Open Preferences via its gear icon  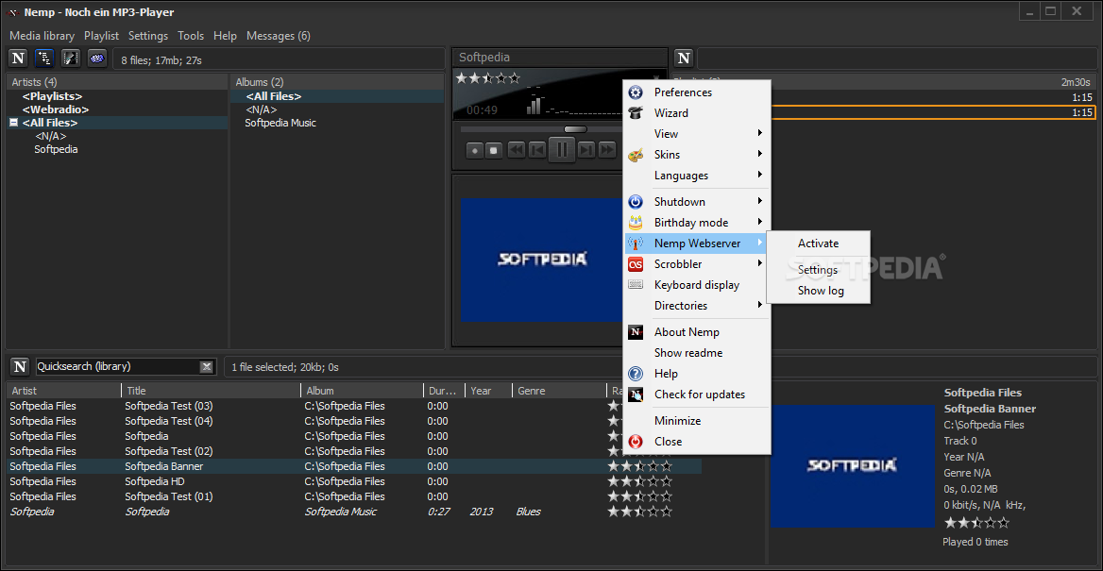coord(636,92)
